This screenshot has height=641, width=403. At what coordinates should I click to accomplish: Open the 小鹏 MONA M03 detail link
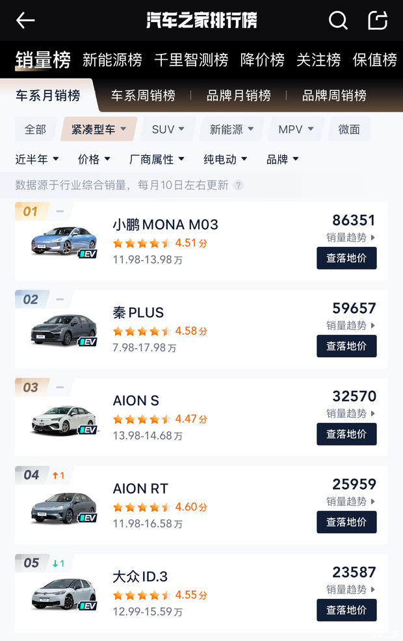[166, 225]
